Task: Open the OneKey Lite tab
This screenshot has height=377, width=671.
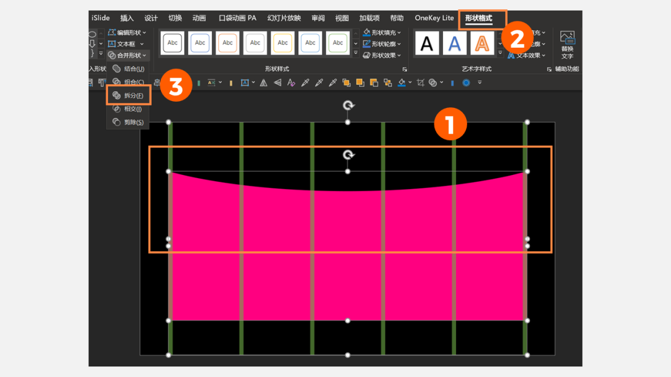Action: (434, 19)
